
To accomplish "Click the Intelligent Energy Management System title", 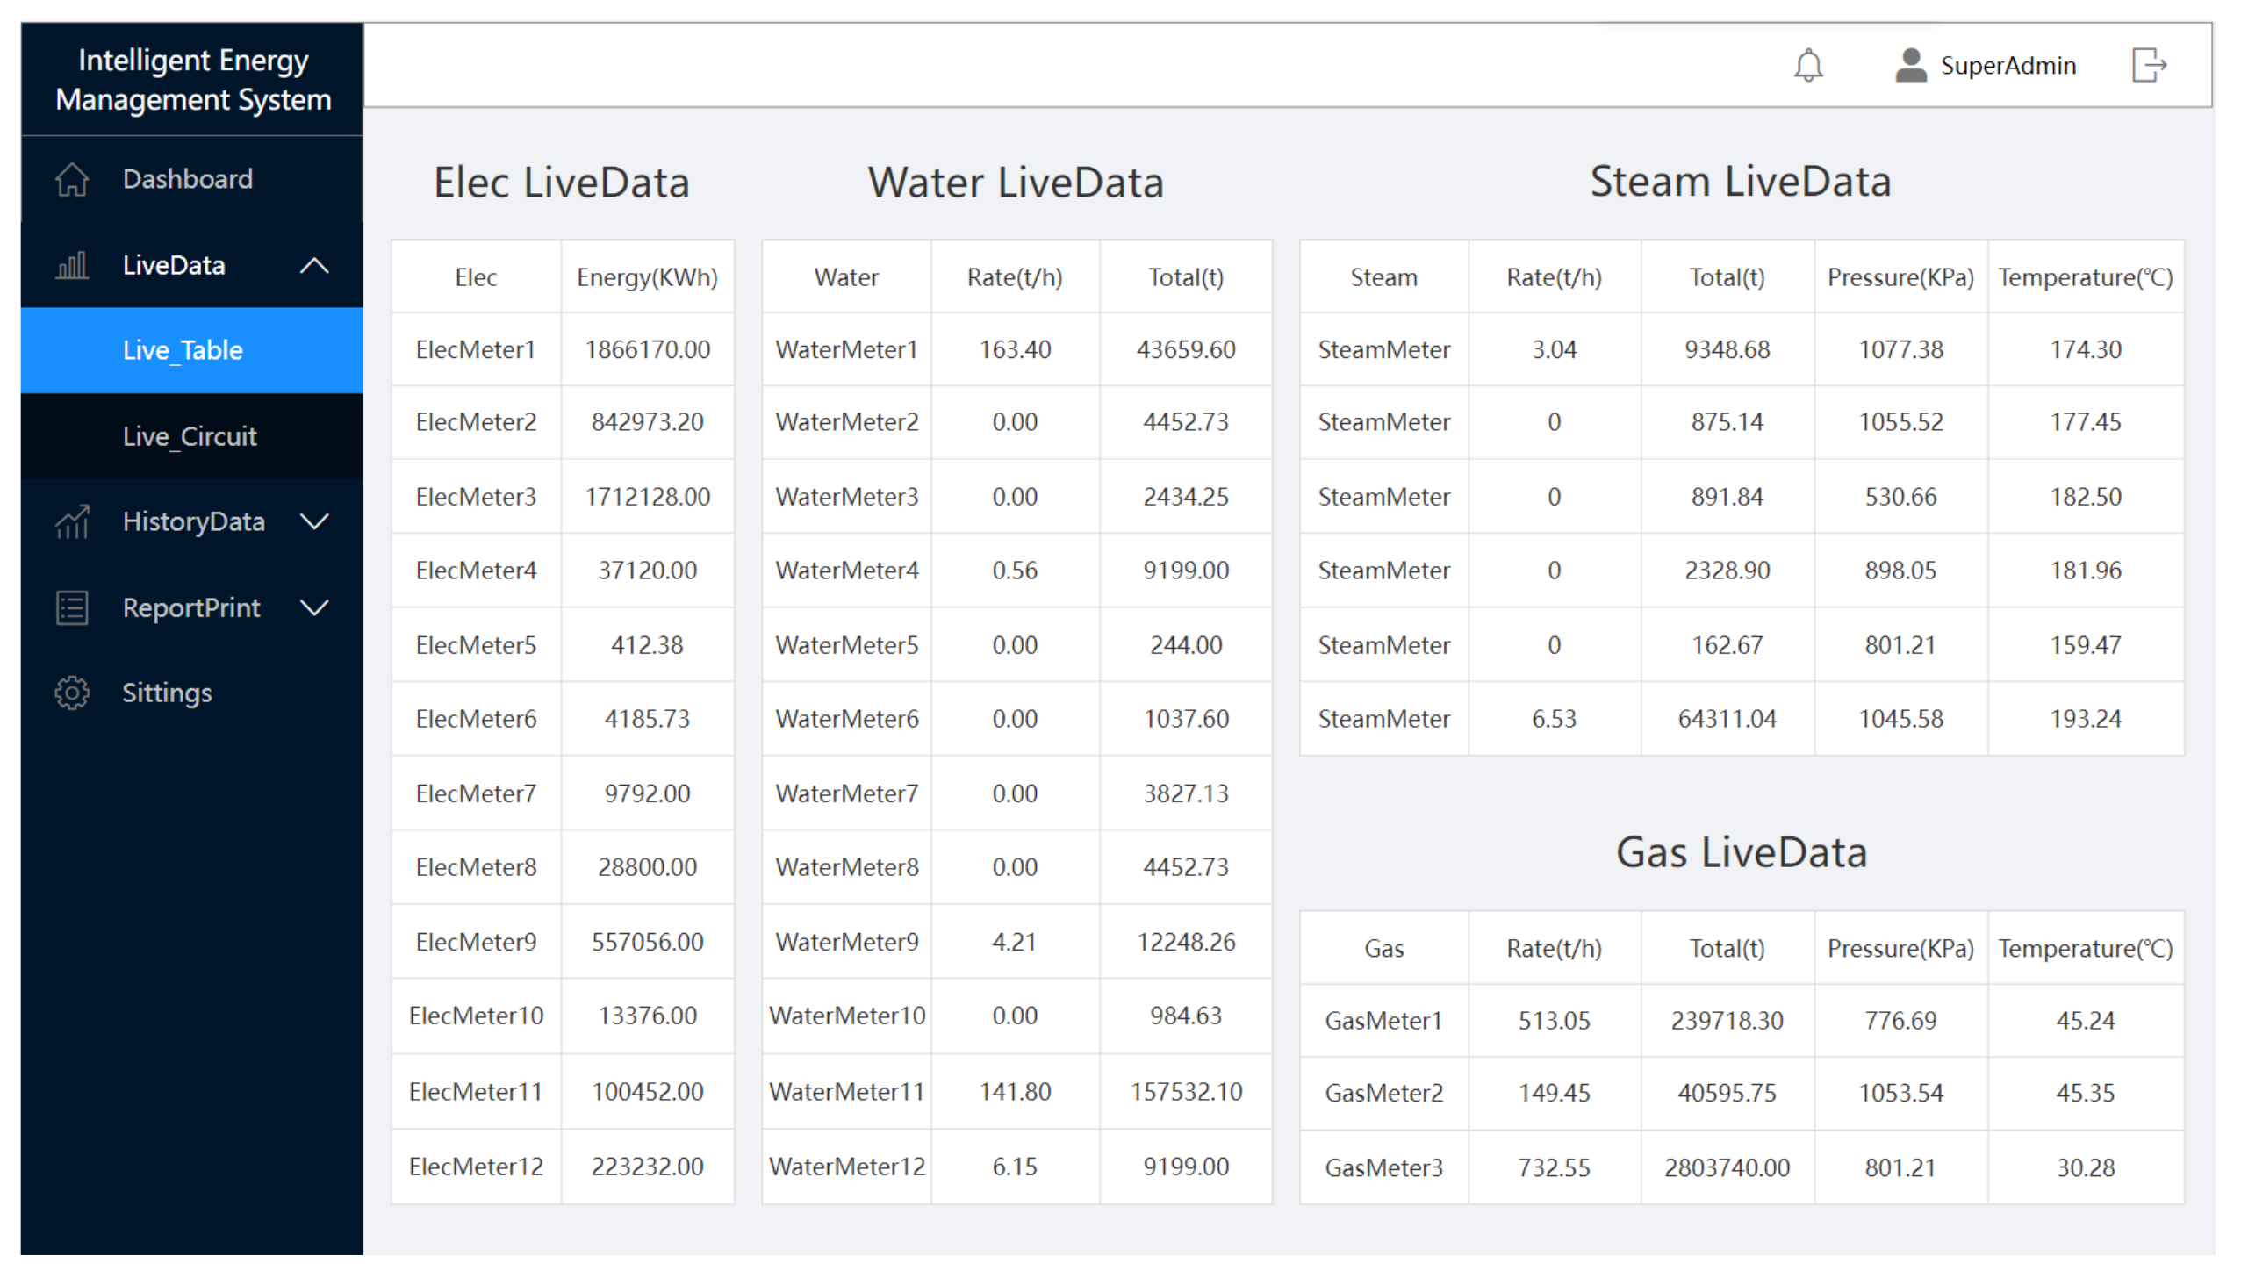I will click(193, 80).
